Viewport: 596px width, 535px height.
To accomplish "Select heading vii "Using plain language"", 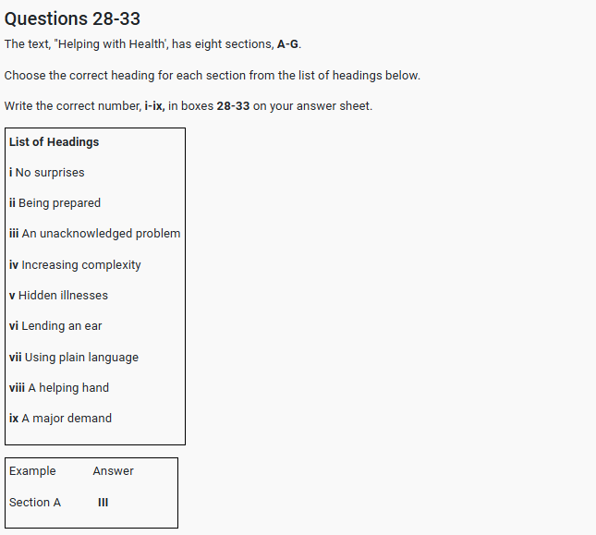I will [74, 358].
